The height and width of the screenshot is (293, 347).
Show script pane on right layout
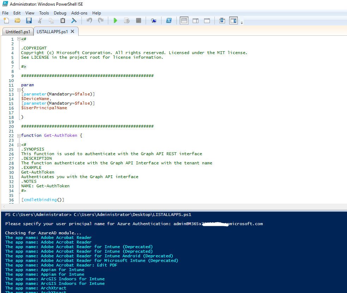coord(196,21)
